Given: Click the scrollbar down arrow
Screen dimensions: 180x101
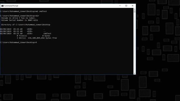Looking at the screenshot, I should pyautogui.click(x=134, y=74).
